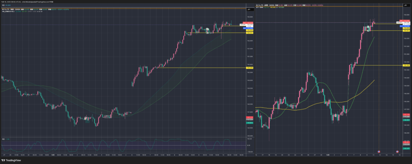
Task: Open JPY currency selector on left chart
Action: tap(249, 9)
